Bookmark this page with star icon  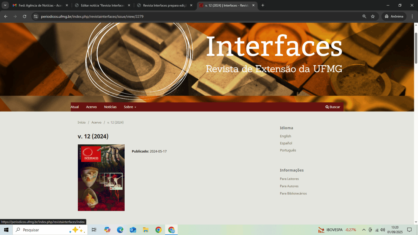pos(373,16)
